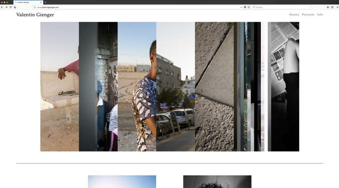Select the Valentin Gienger browser tab
This screenshot has width=339, height=188.
[28, 2]
